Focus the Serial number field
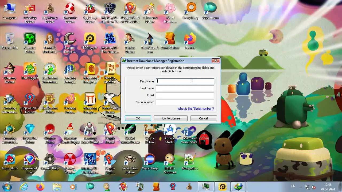The height and width of the screenshot is (192, 342). (185, 102)
